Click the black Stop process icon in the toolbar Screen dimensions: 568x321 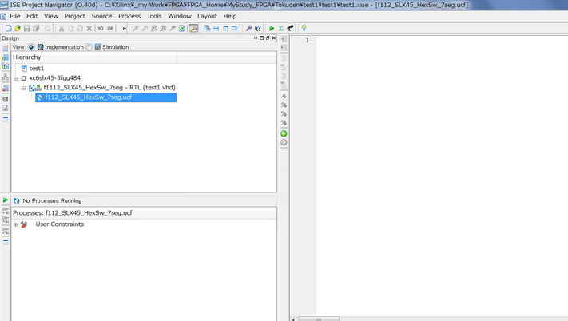tap(290, 28)
